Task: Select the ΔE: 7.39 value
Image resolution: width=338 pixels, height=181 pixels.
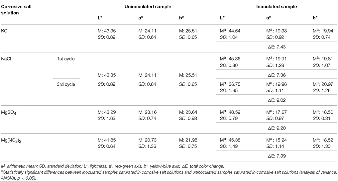Action: pos(273,155)
